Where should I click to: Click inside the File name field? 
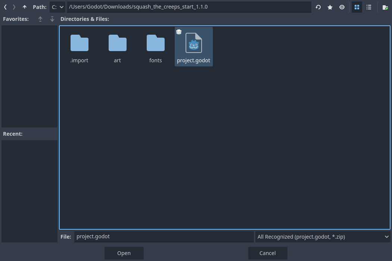(x=164, y=236)
